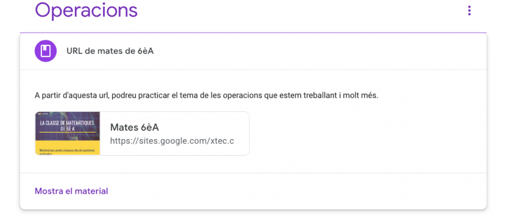Click the empty header area right of the material title
This screenshot has width=509, height=218.
(340, 51)
